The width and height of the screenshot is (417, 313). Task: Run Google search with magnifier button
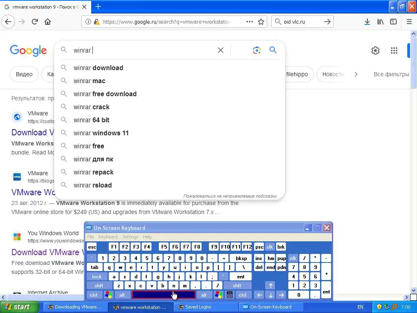click(x=273, y=50)
